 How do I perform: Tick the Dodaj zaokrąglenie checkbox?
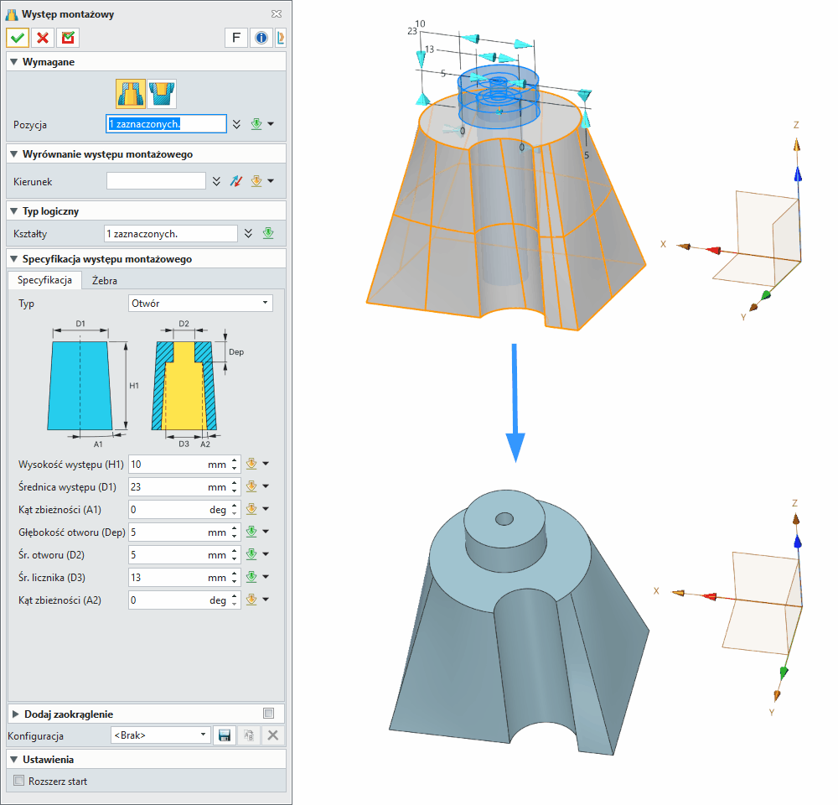268,714
